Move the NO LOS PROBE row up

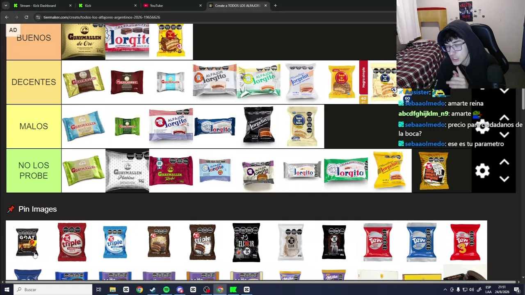[x=504, y=162]
